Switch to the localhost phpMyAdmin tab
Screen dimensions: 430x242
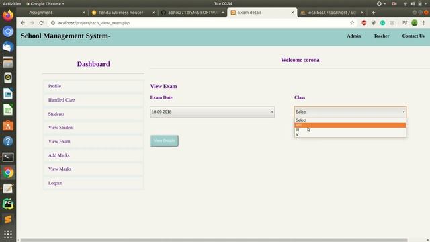[x=332, y=13]
